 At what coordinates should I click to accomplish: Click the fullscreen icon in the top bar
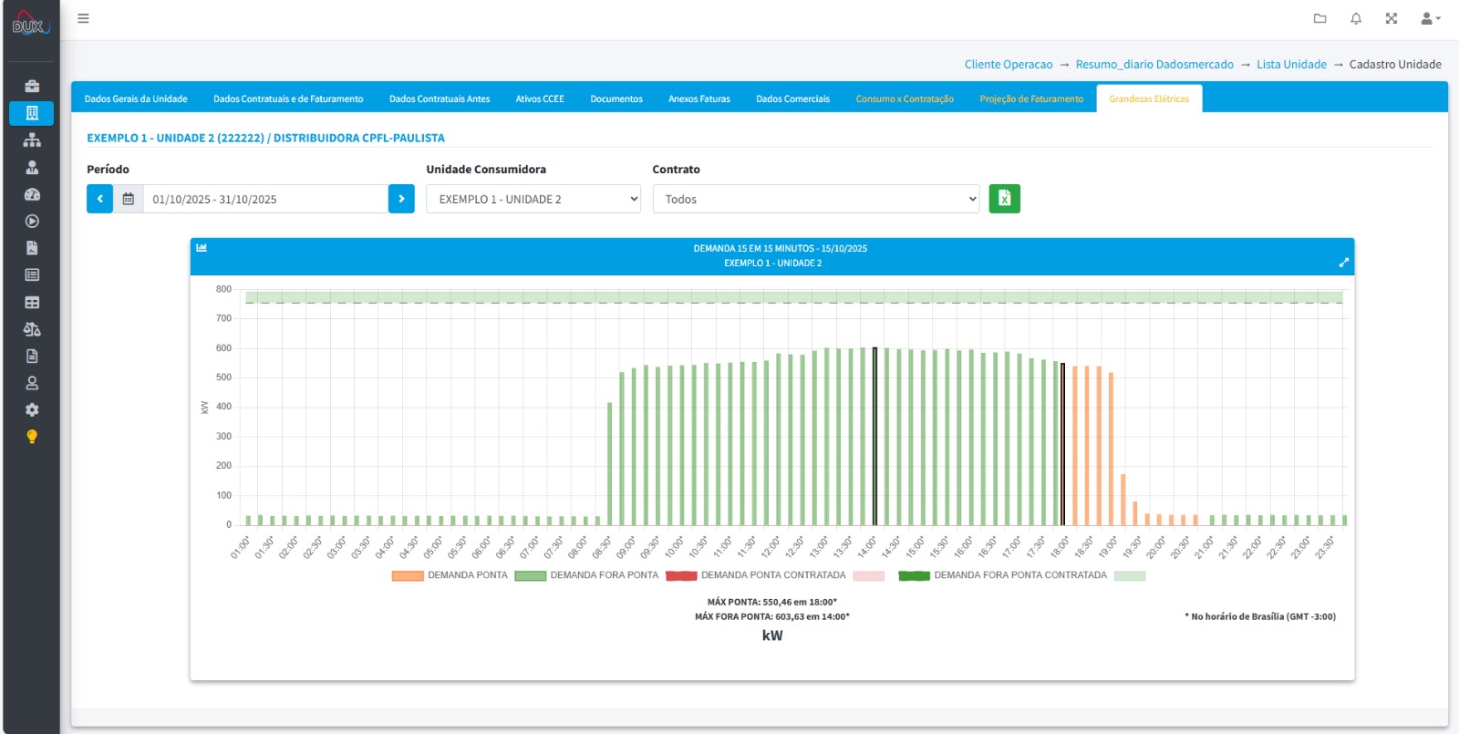1392,18
